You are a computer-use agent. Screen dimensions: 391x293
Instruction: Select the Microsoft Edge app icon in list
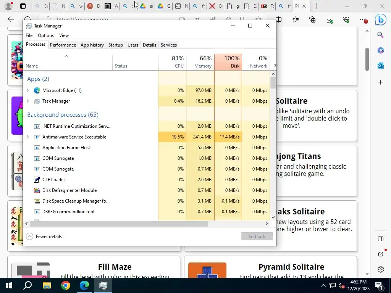tap(37, 90)
